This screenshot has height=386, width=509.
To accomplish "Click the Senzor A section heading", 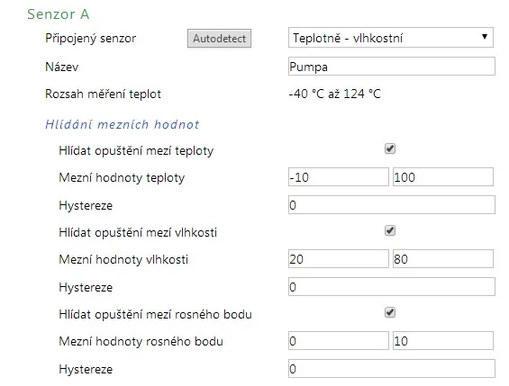I will [58, 14].
